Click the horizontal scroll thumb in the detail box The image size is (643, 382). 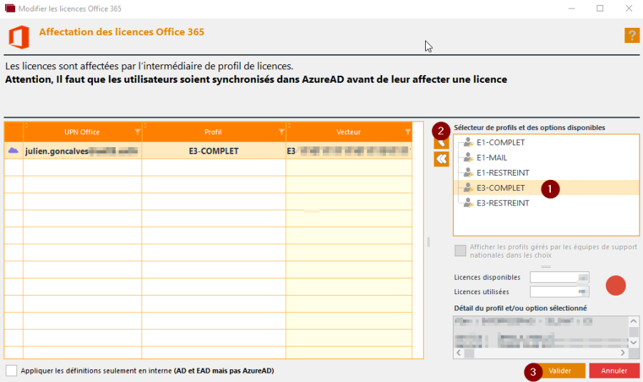[x=469, y=353]
